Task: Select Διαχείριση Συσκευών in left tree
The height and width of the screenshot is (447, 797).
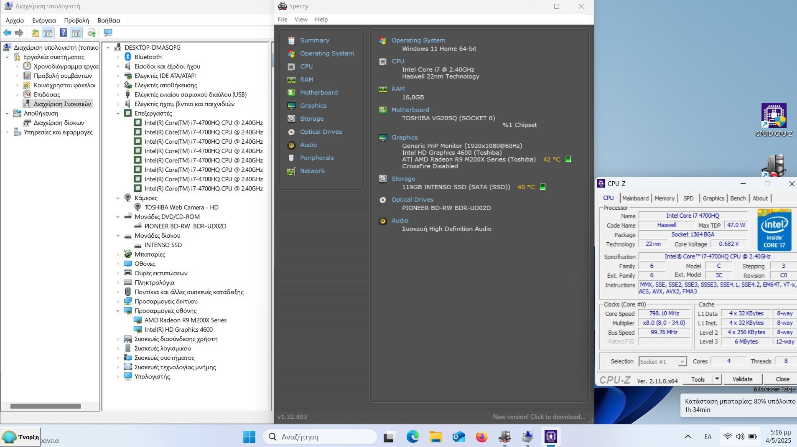Action: (62, 104)
